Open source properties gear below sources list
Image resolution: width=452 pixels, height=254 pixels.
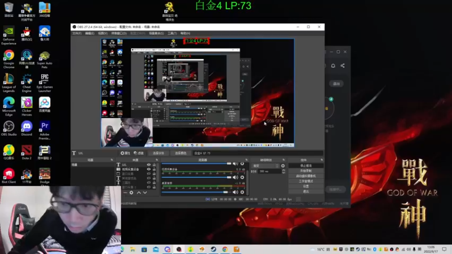(x=132, y=192)
